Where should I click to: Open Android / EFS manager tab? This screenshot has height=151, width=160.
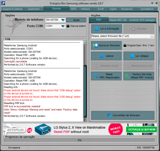(x=142, y=20)
